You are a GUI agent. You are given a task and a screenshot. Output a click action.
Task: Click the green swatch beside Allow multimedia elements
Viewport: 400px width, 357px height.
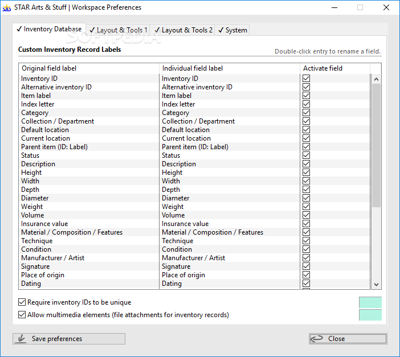370,315
